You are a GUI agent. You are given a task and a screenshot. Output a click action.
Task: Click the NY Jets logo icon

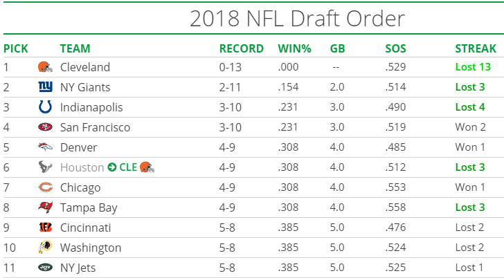[x=45, y=268]
